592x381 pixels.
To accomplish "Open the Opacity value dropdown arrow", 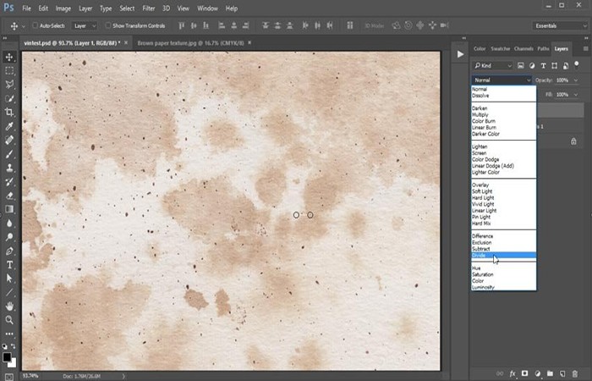I will coord(576,80).
